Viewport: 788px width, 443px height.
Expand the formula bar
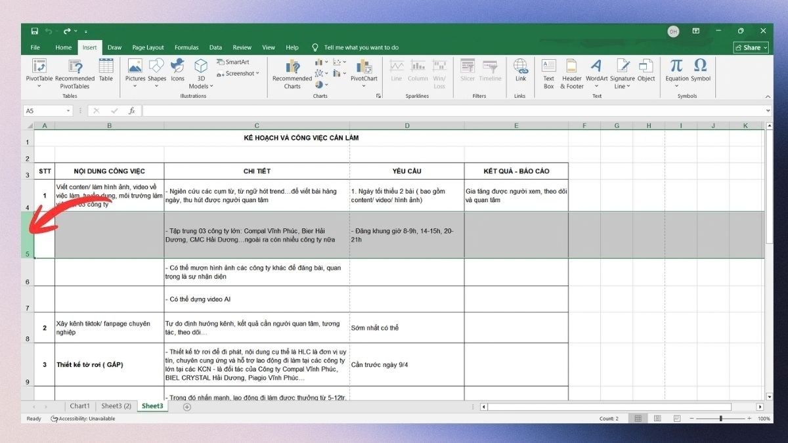click(x=769, y=111)
